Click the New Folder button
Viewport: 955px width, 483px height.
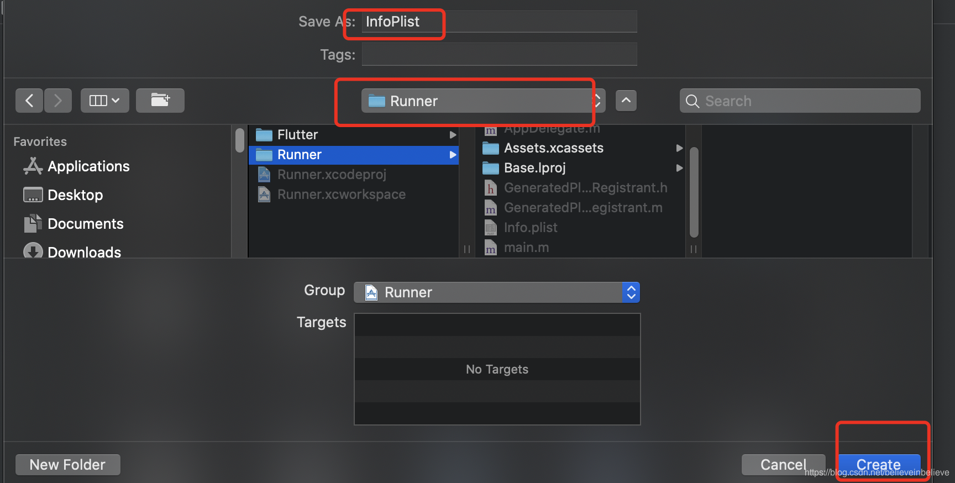pos(67,465)
